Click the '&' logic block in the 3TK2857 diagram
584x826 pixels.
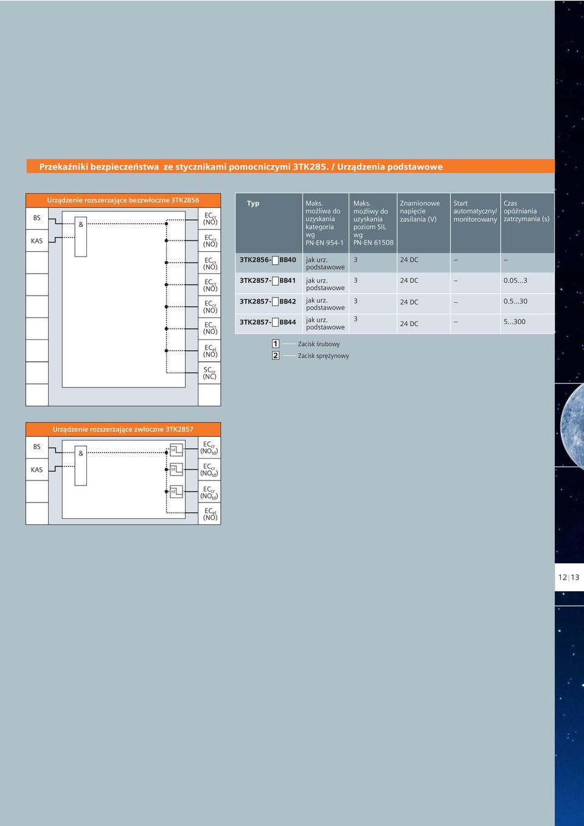click(x=81, y=466)
